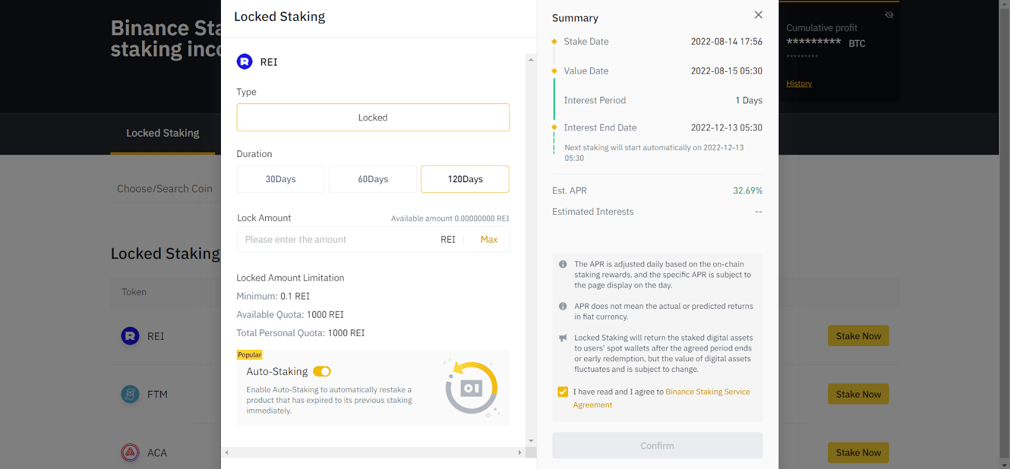Click the dialog scroll-up arrow
The height and width of the screenshot is (469, 1010).
pyautogui.click(x=531, y=59)
